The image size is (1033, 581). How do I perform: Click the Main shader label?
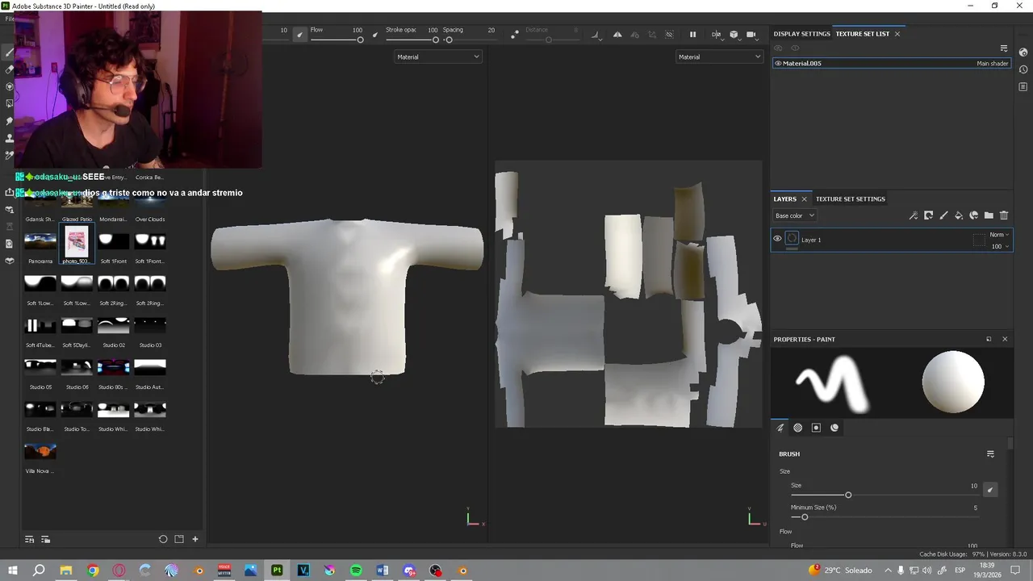point(993,63)
